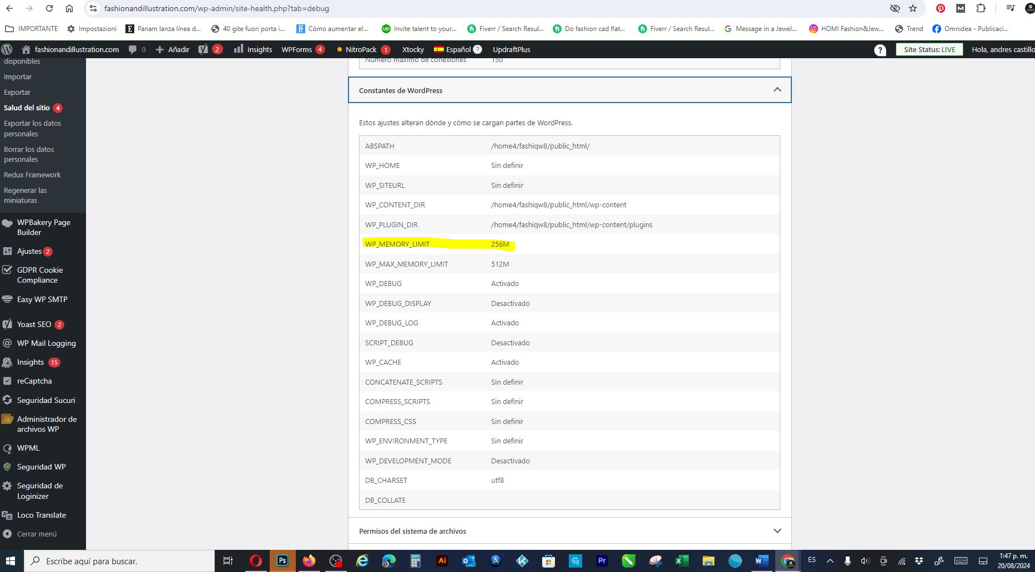
Task: Open Excel from the taskbar
Action: click(x=681, y=561)
